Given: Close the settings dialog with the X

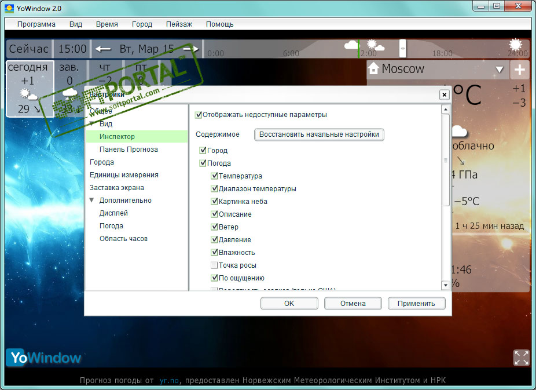Looking at the screenshot, I should (x=444, y=95).
